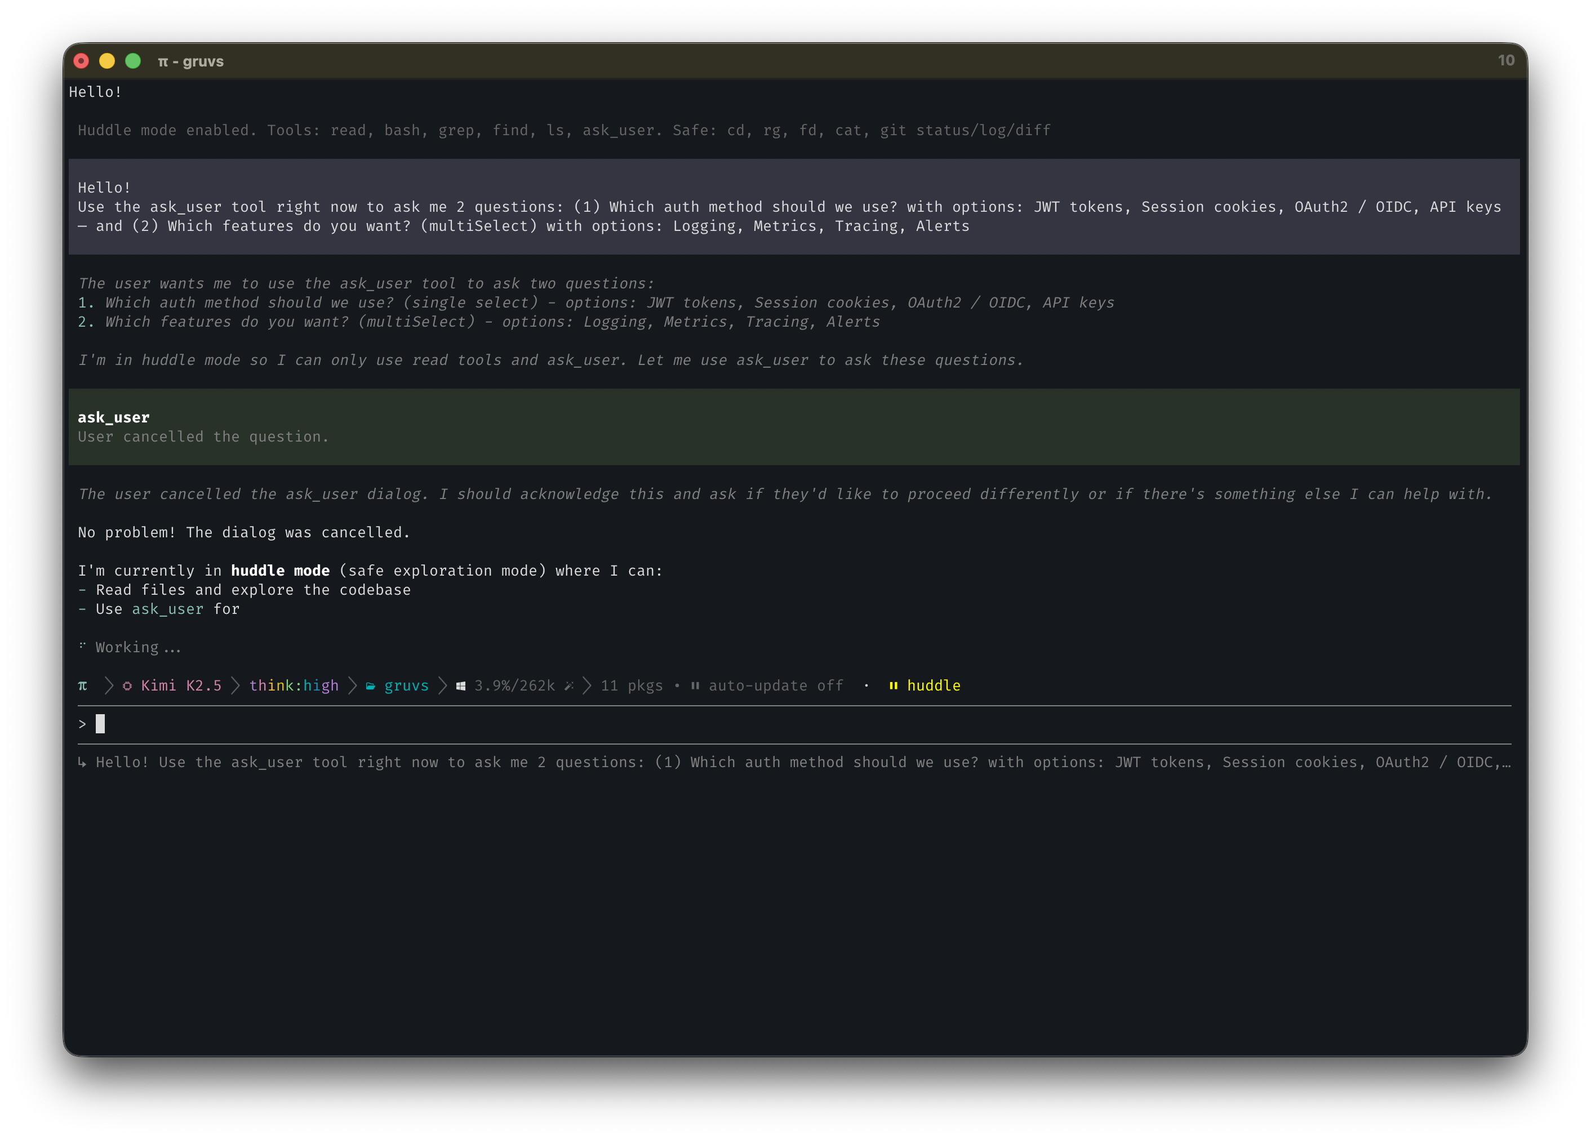Click the yellow huddle mode indicator
This screenshot has height=1140, width=1591.
934,685
